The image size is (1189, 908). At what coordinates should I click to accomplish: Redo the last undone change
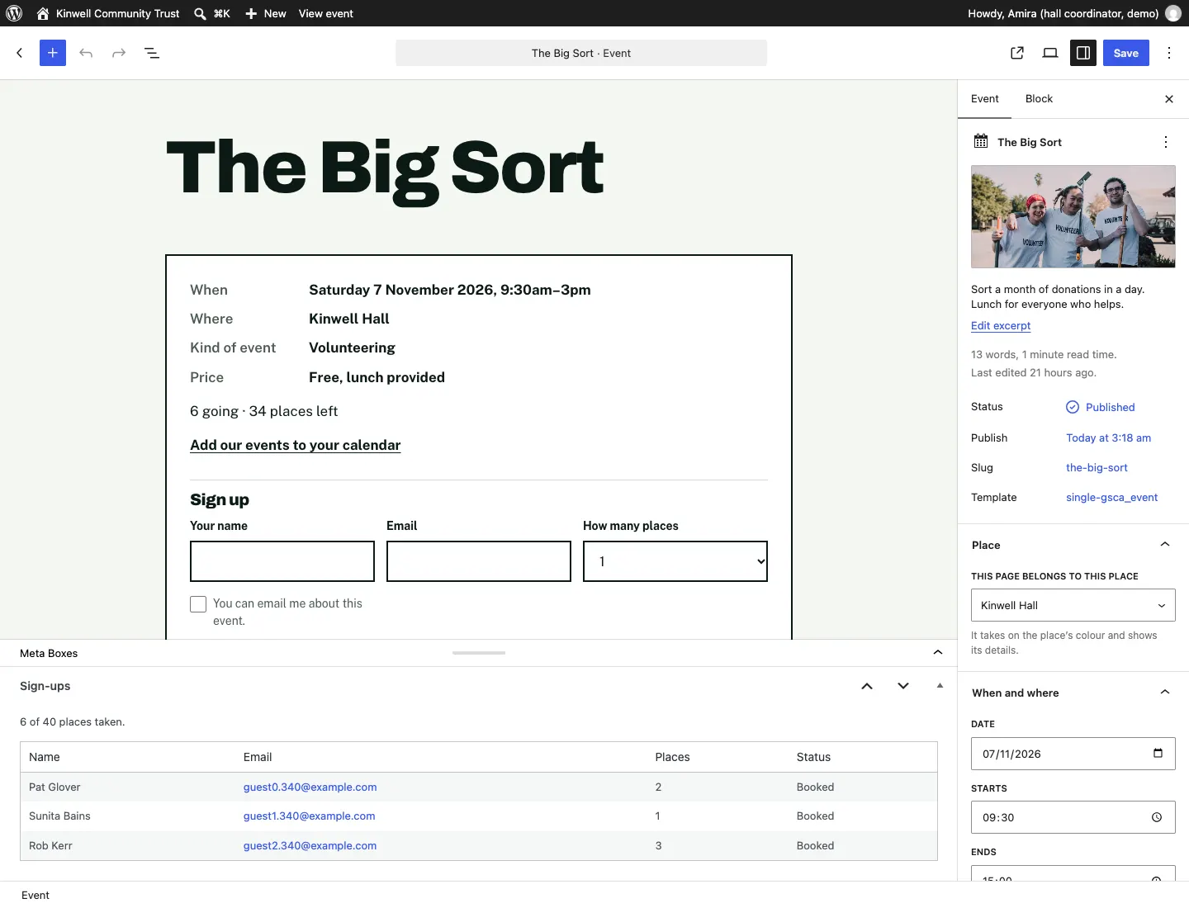(x=119, y=53)
